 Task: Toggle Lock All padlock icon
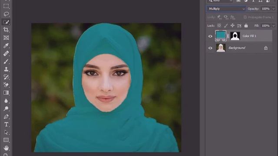246,26
